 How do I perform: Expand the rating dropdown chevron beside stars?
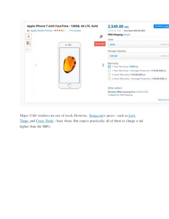pyautogui.click(x=66, y=30)
